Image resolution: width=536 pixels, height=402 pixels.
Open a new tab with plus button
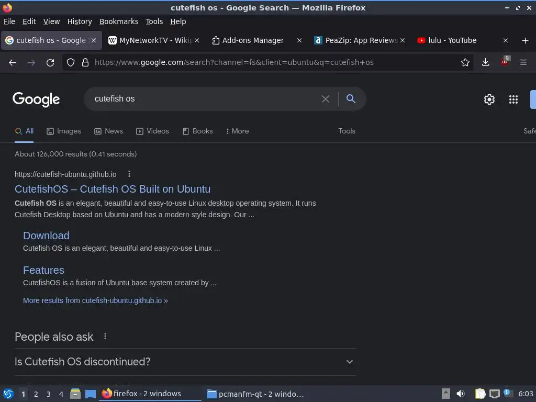click(525, 41)
